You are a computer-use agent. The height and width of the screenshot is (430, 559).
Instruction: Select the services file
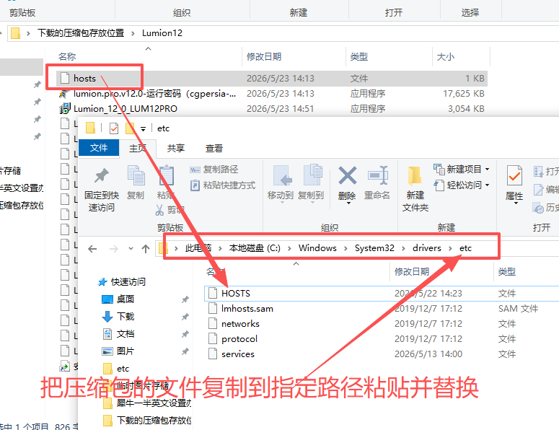pos(238,354)
